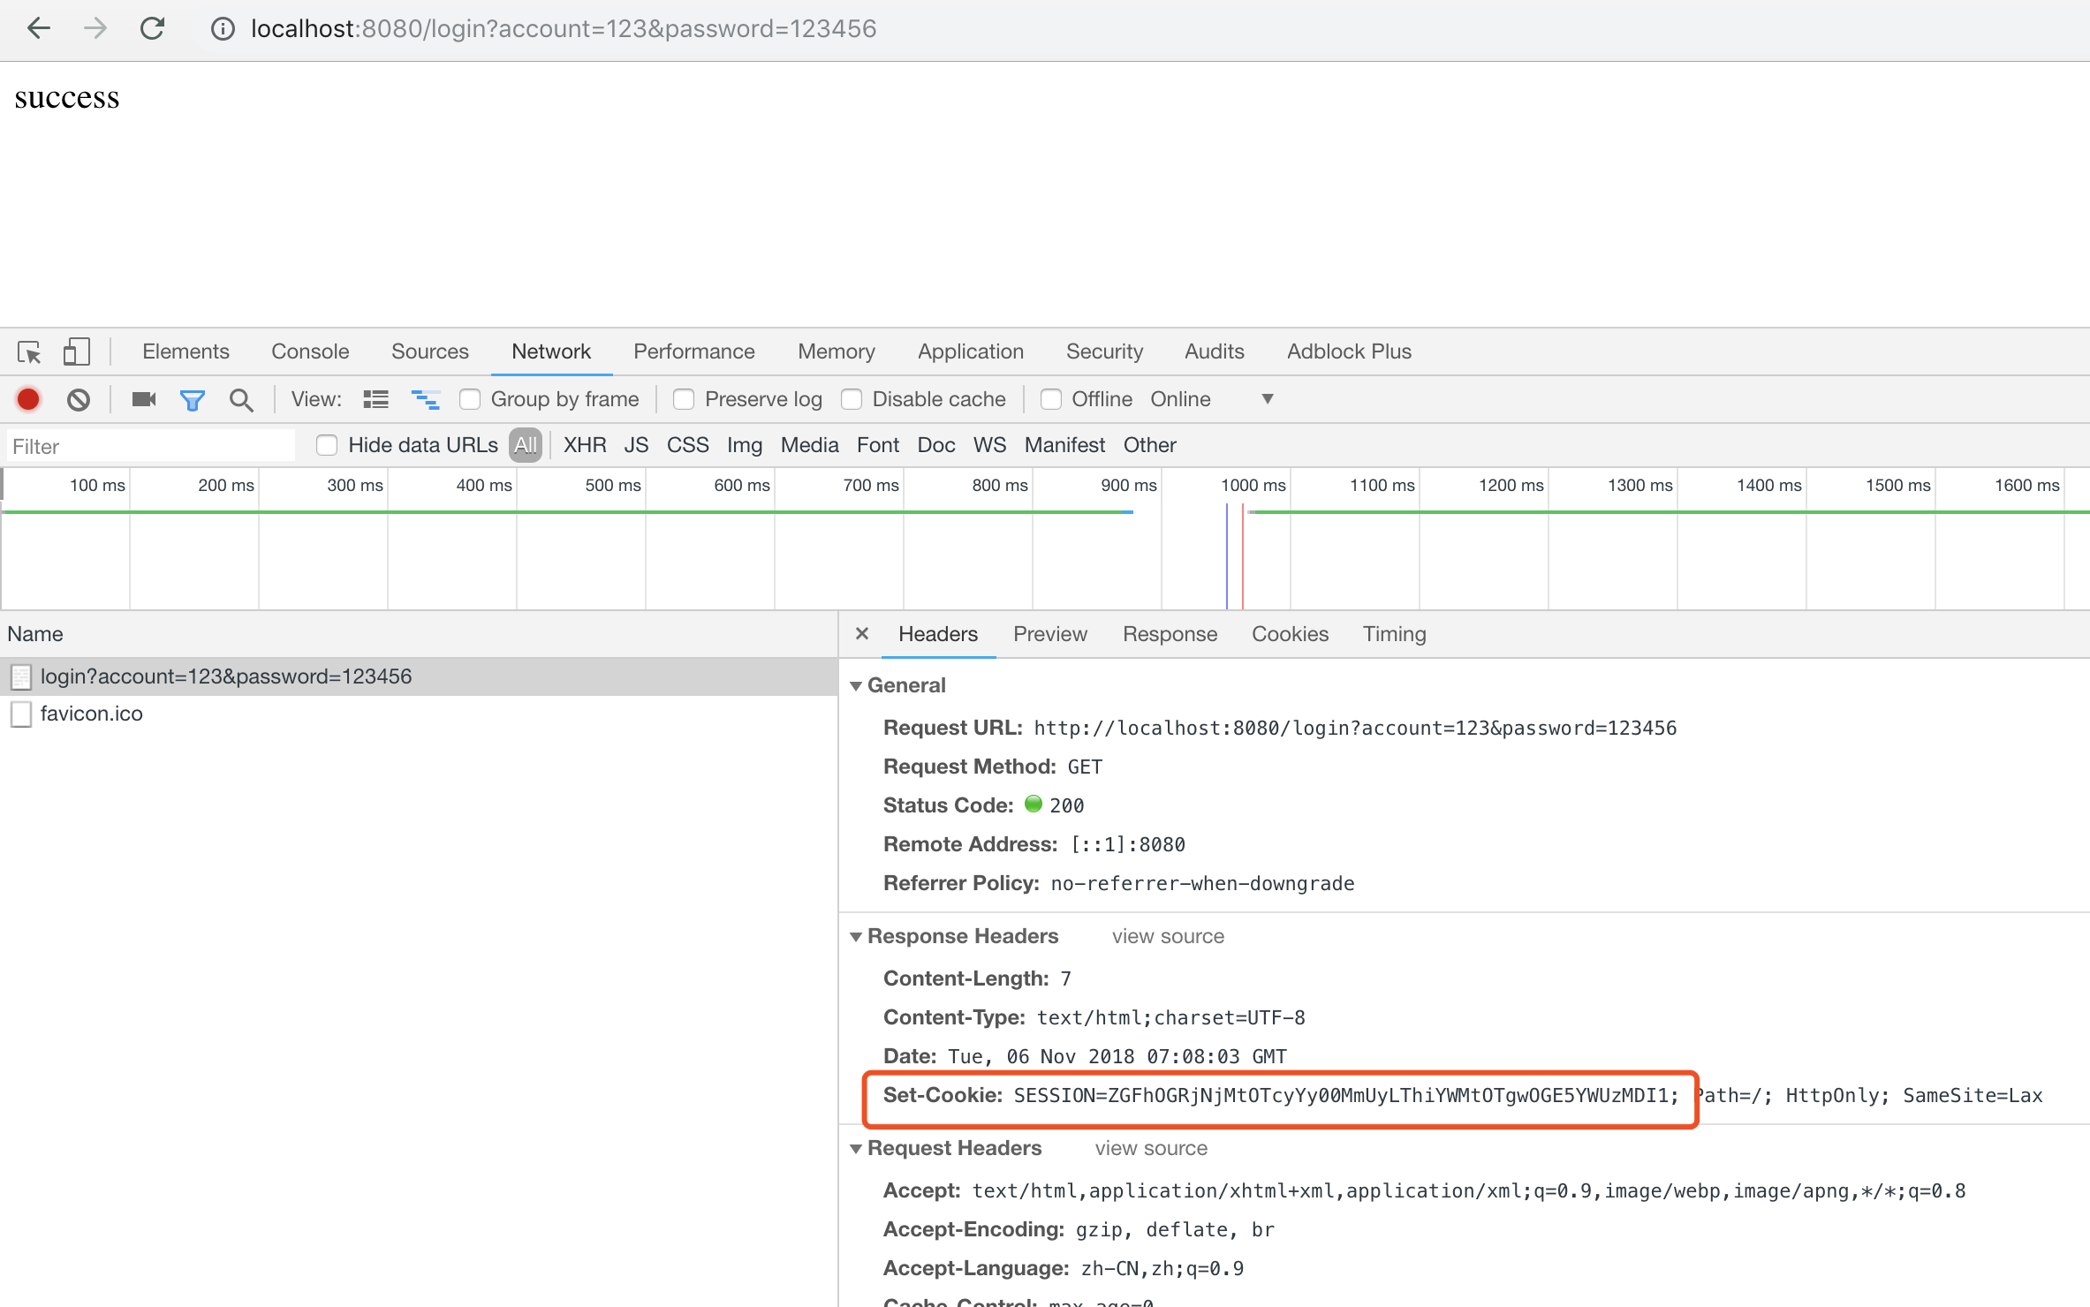Open the network search magnifier
The width and height of the screenshot is (2090, 1307).
[240, 399]
